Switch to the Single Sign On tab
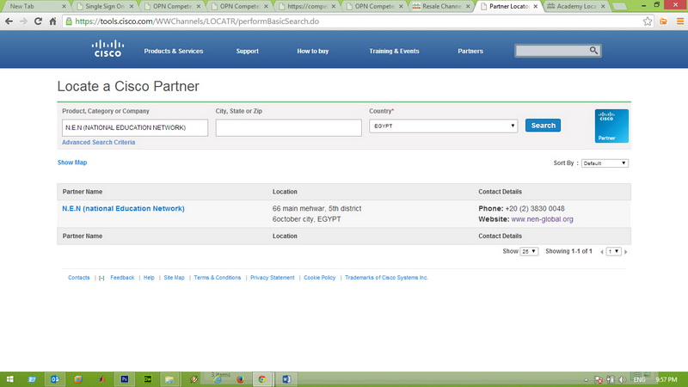This screenshot has width=688, height=387. click(x=104, y=6)
